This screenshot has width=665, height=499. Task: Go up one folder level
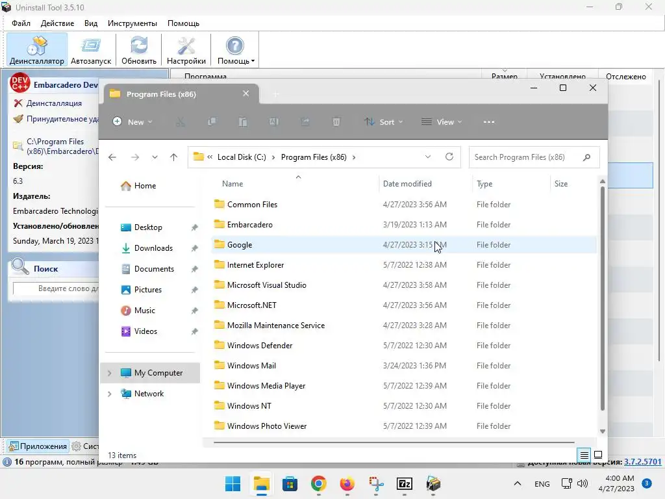click(174, 157)
